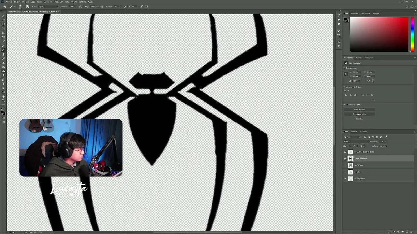The height and width of the screenshot is (234, 417).
Task: Filter layers by type layer icon
Action: coord(373,137)
